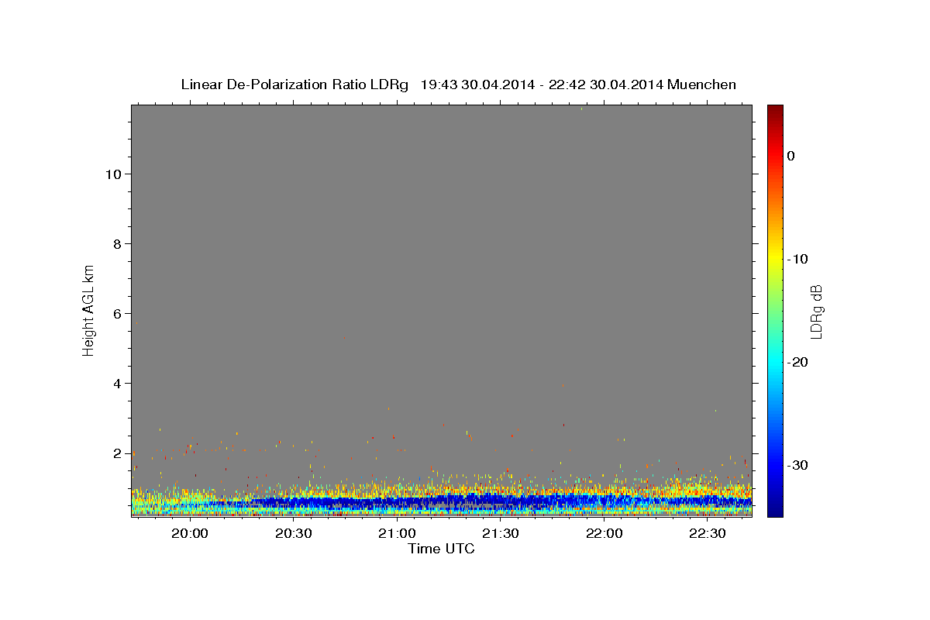This screenshot has height=620, width=930.
Task: Click the 21:00 time tick label
Action: 397,533
